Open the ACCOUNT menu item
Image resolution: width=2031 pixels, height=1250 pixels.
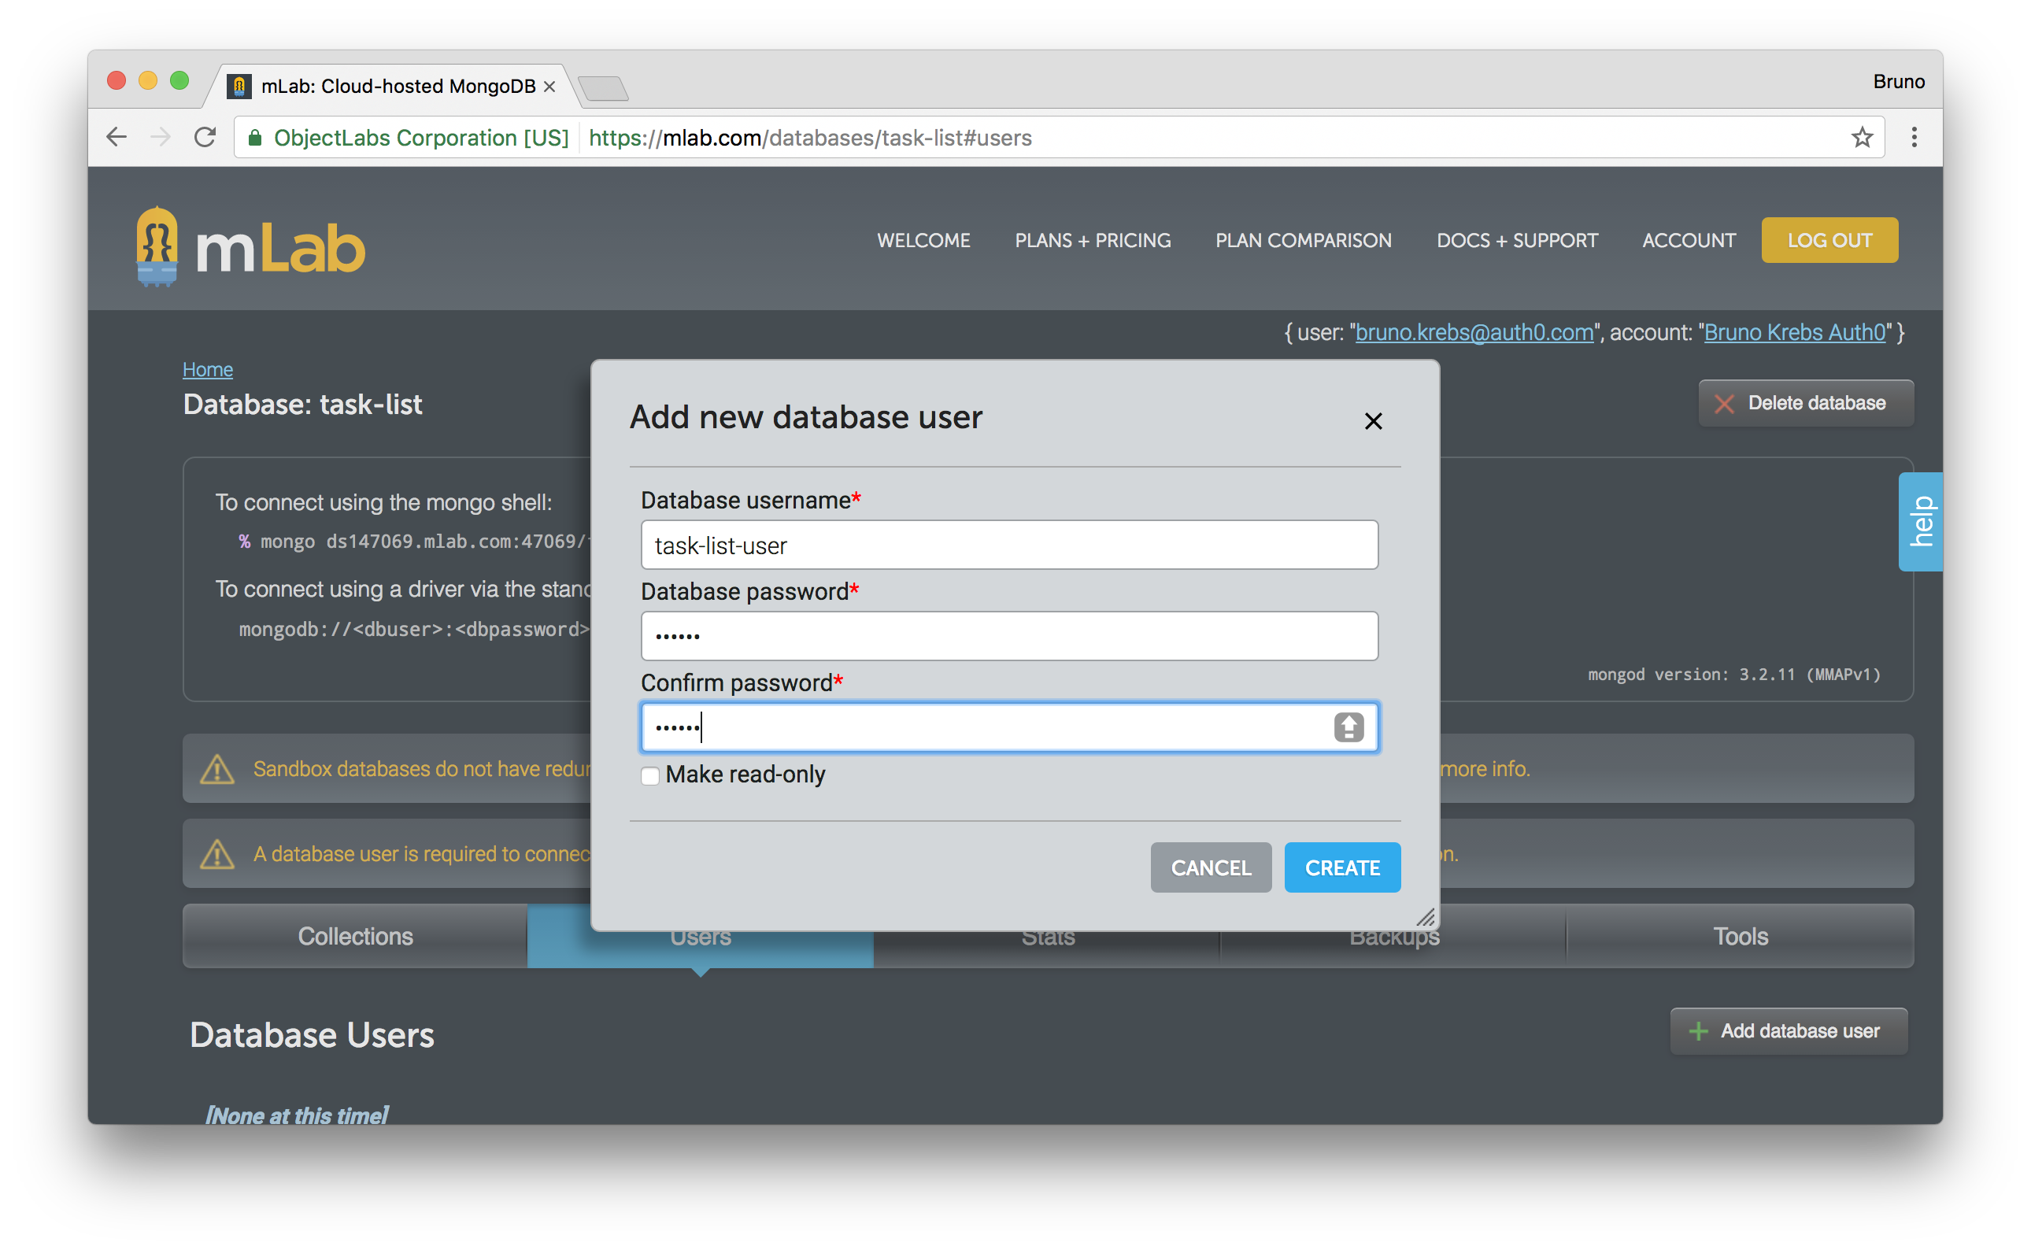point(1687,239)
